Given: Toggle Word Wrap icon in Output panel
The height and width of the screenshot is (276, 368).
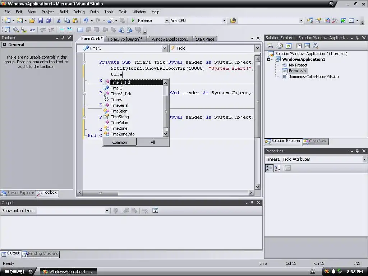Looking at the screenshot, I should pyautogui.click(x=155, y=211).
